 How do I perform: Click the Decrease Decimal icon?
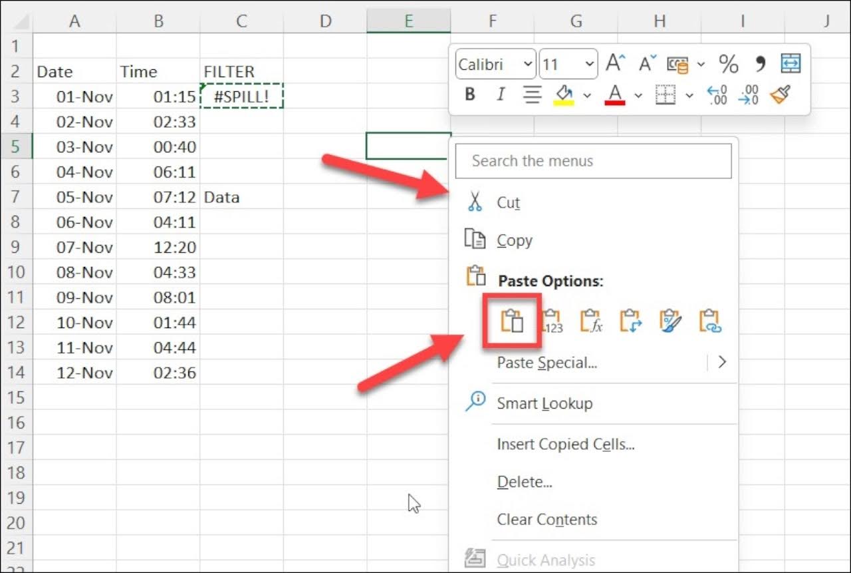coord(749,95)
